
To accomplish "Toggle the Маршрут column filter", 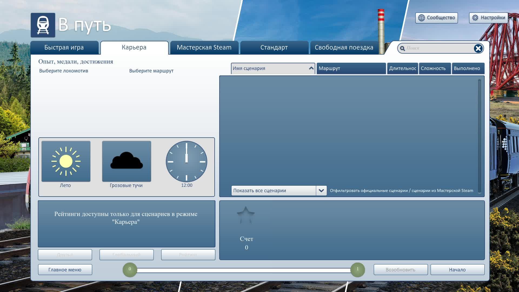I will click(351, 68).
